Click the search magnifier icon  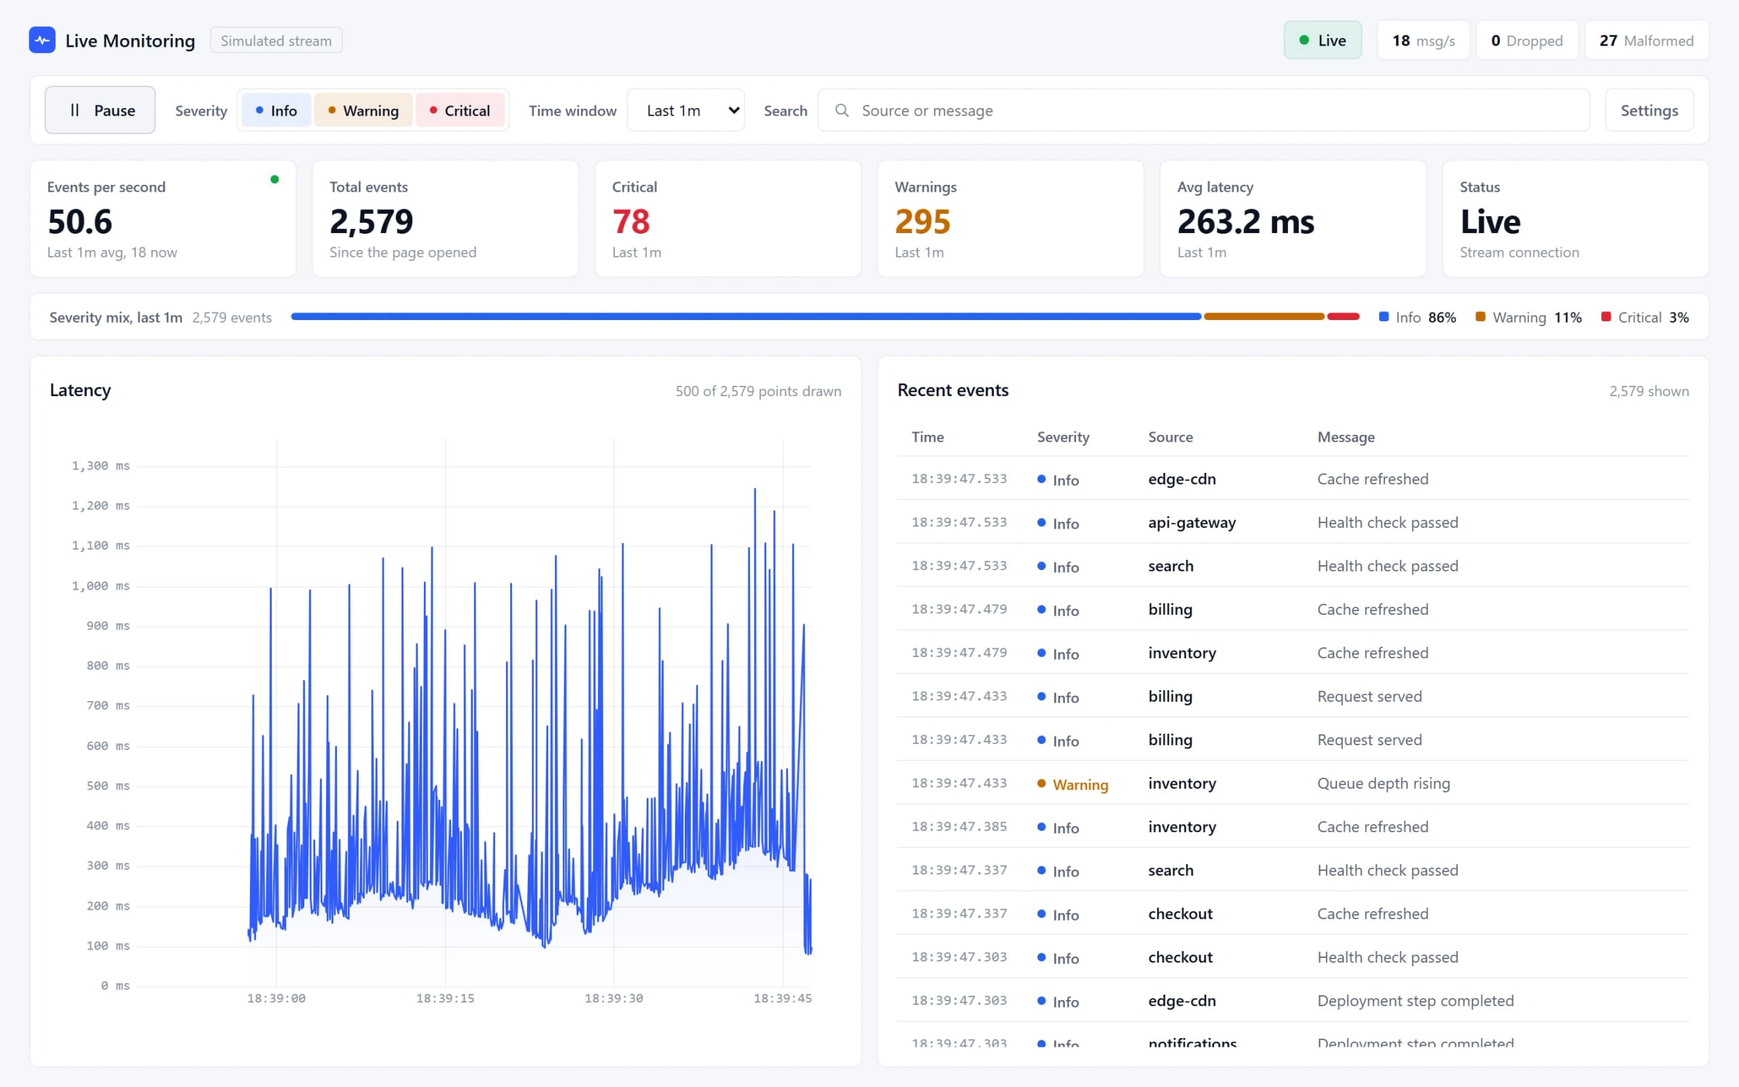pos(842,110)
